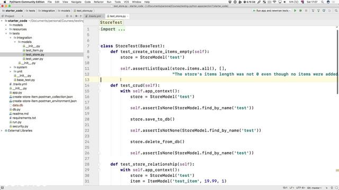Click the editor vertical scrollbar thumb
Image resolution: width=339 pixels, height=190 pixels.
(x=337, y=62)
